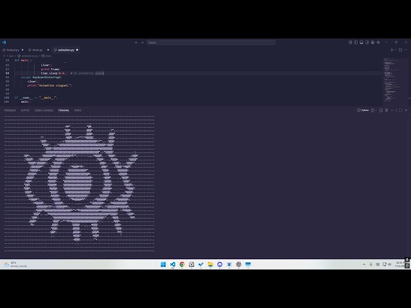Open Google Chrome from the taskbar

pyautogui.click(x=182, y=264)
